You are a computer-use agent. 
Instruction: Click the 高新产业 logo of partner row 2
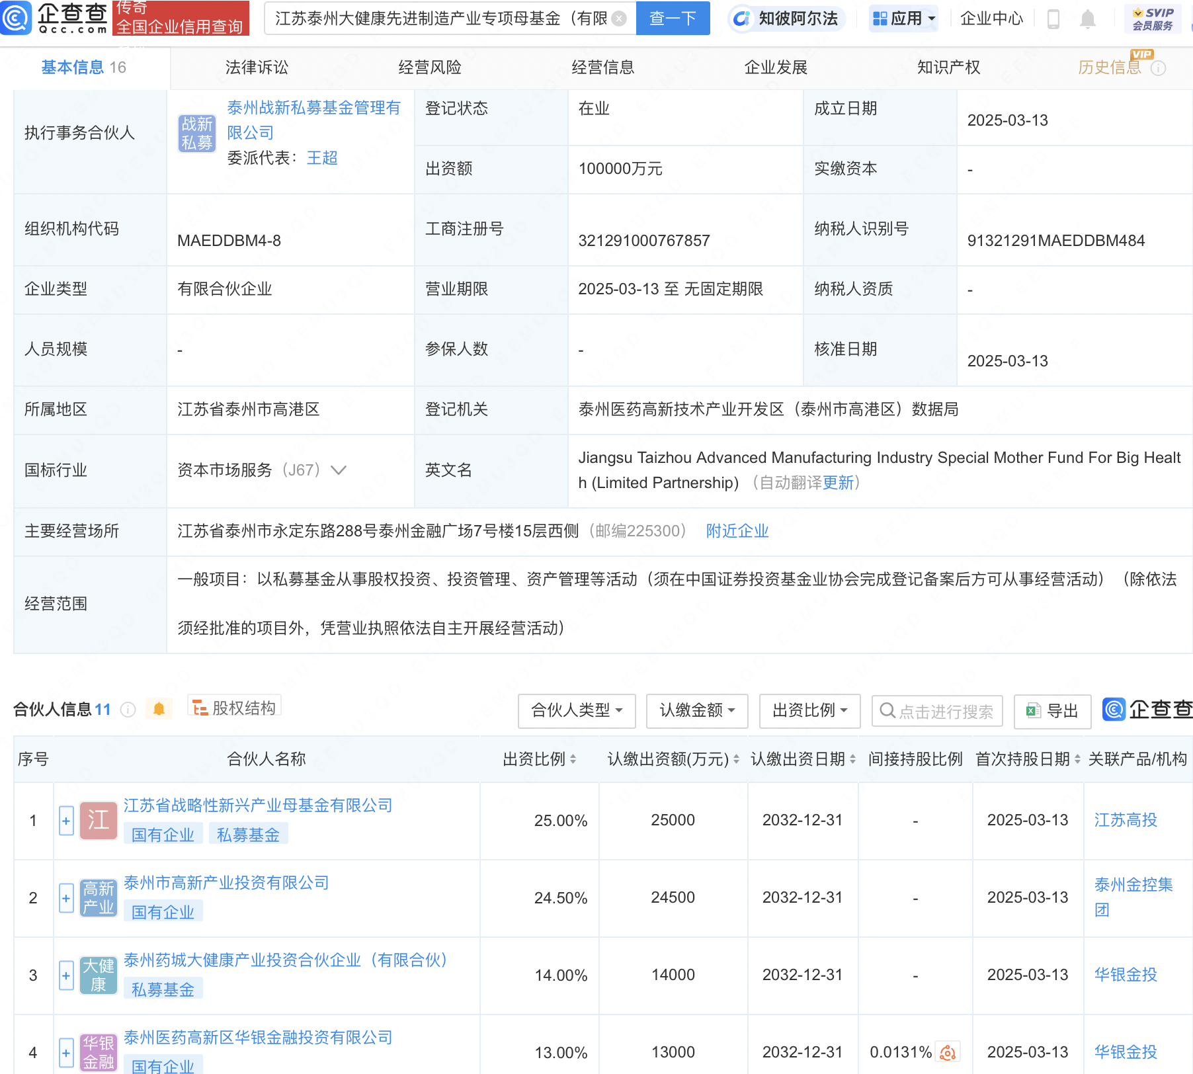pos(99,898)
